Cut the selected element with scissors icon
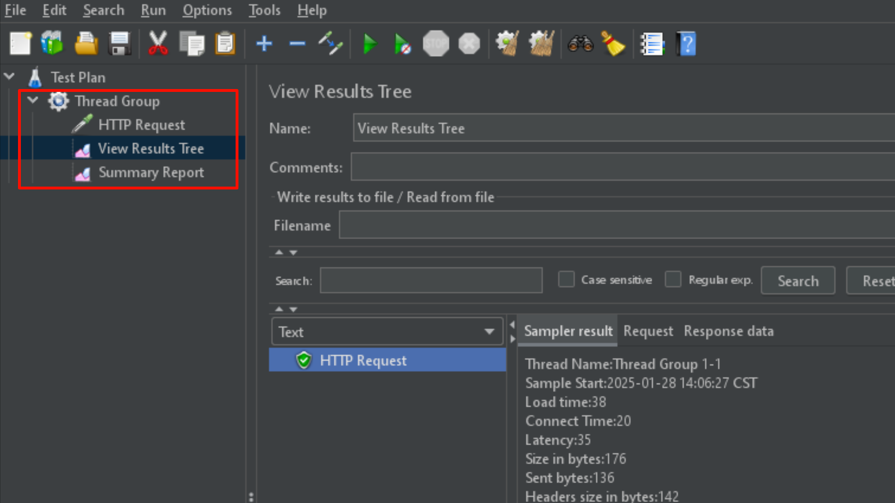Image resolution: width=895 pixels, height=503 pixels. point(158,44)
